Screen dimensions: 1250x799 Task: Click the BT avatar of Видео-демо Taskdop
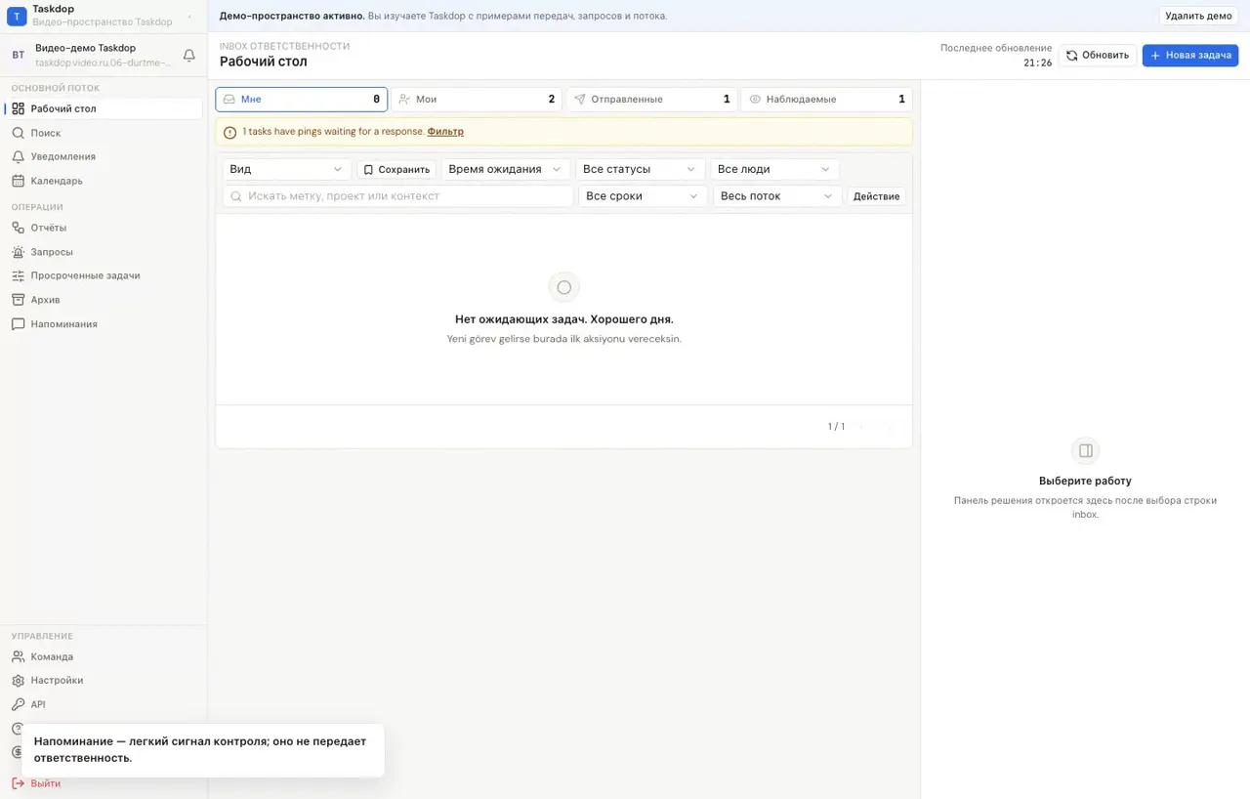point(18,56)
